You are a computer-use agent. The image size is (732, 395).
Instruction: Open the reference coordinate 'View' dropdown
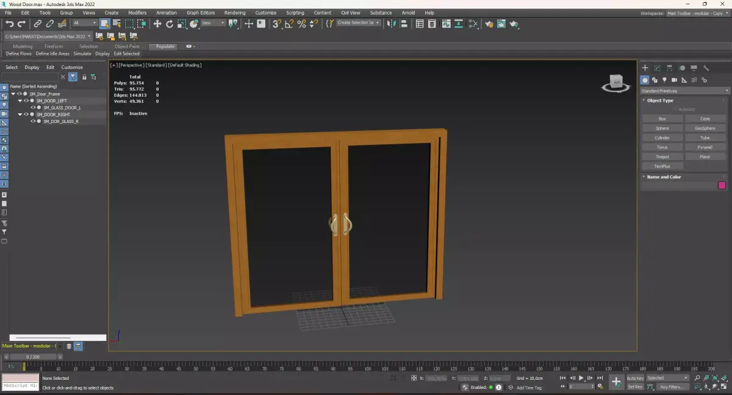click(x=214, y=23)
